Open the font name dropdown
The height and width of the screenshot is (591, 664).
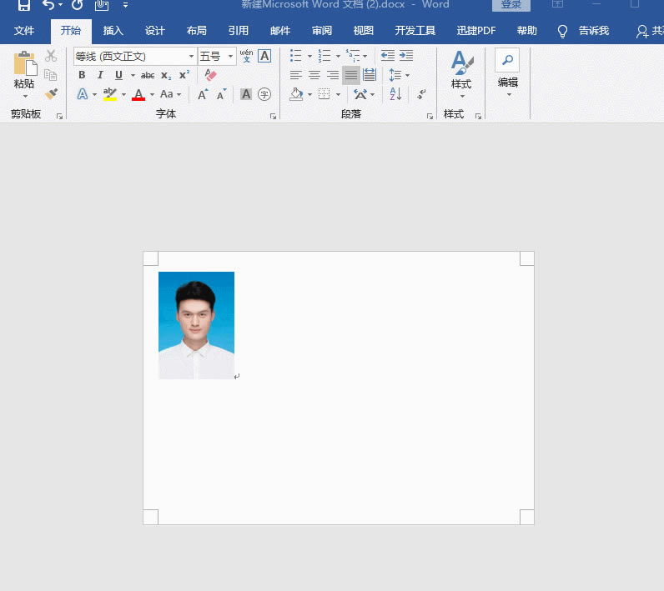click(x=191, y=57)
